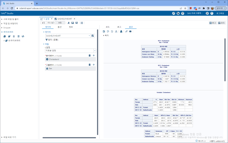The height and width of the screenshot is (143, 228).
Task: Click the grid/new options icon in SAS header
Action: pos(183,13)
